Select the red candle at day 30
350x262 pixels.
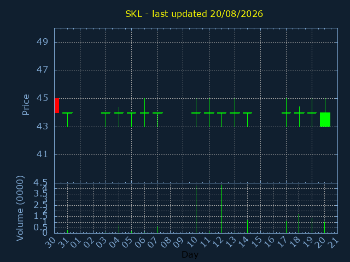57,105
